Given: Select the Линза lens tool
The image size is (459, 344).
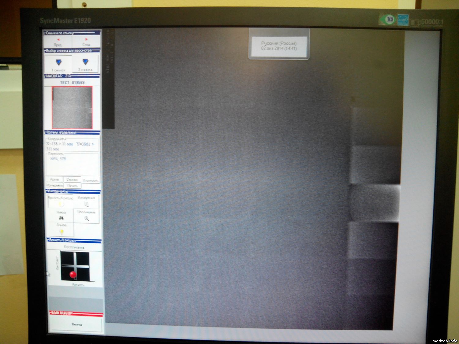Looking at the screenshot, I should [x=61, y=216].
